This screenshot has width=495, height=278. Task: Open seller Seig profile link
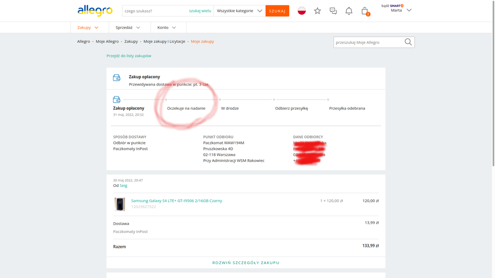(123, 185)
